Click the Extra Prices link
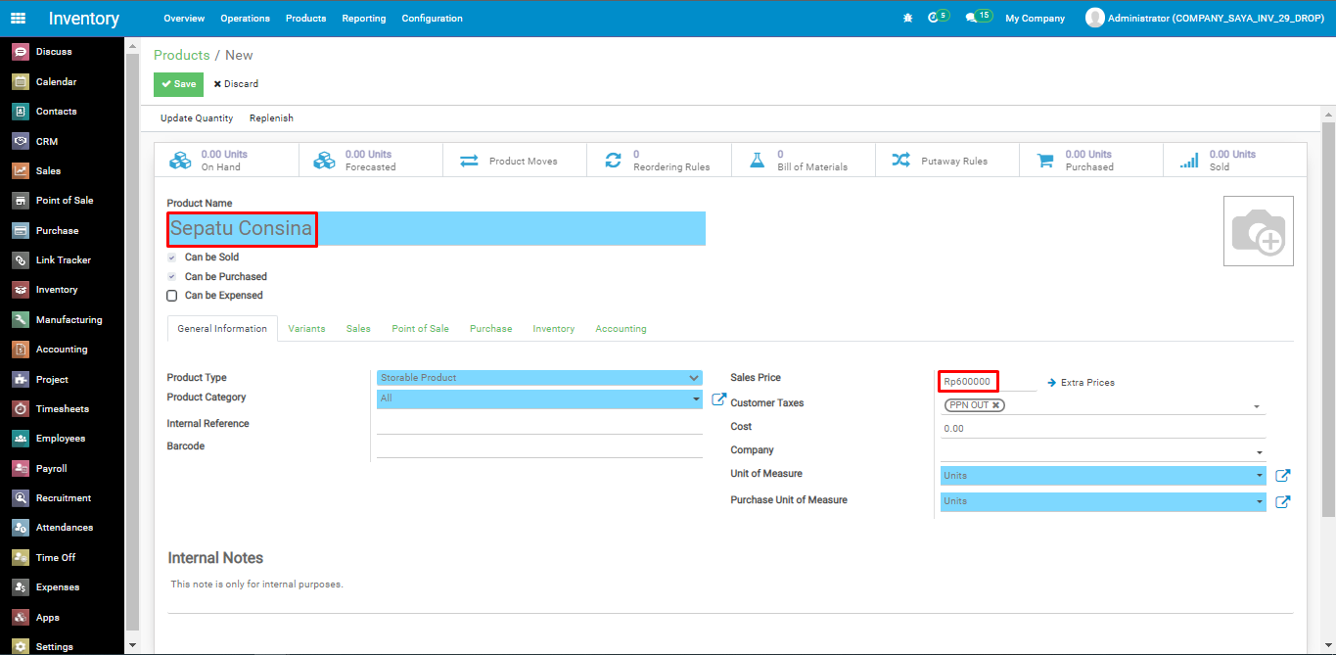This screenshot has height=655, width=1336. [x=1086, y=383]
